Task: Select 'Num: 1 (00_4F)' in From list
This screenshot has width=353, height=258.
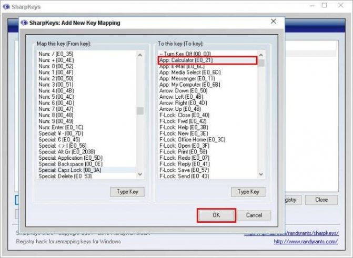Action: (87, 73)
